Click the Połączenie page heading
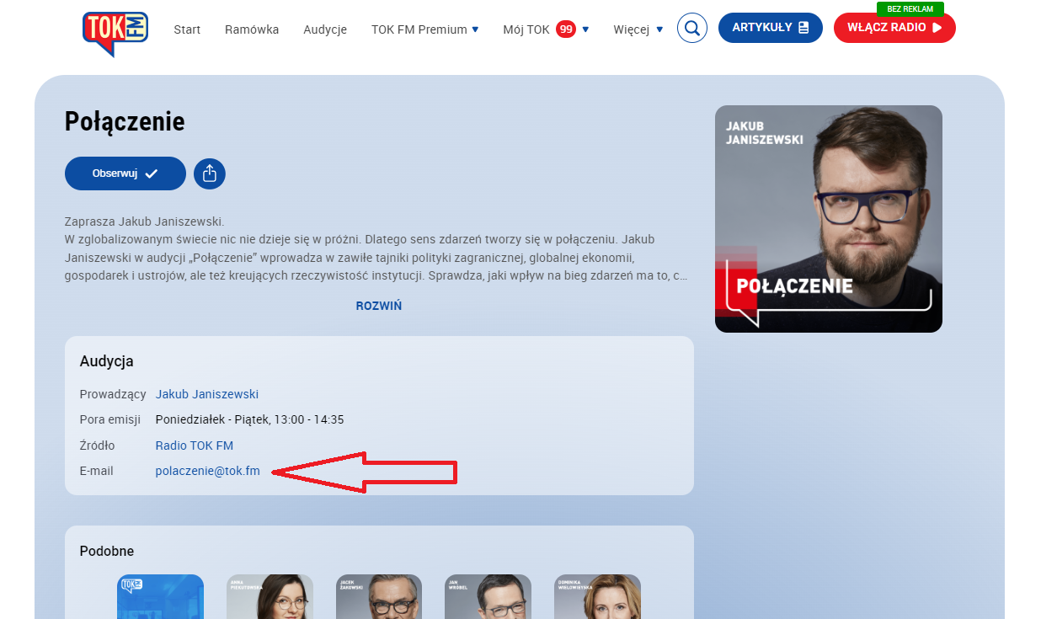The width and height of the screenshot is (1041, 619). click(125, 122)
